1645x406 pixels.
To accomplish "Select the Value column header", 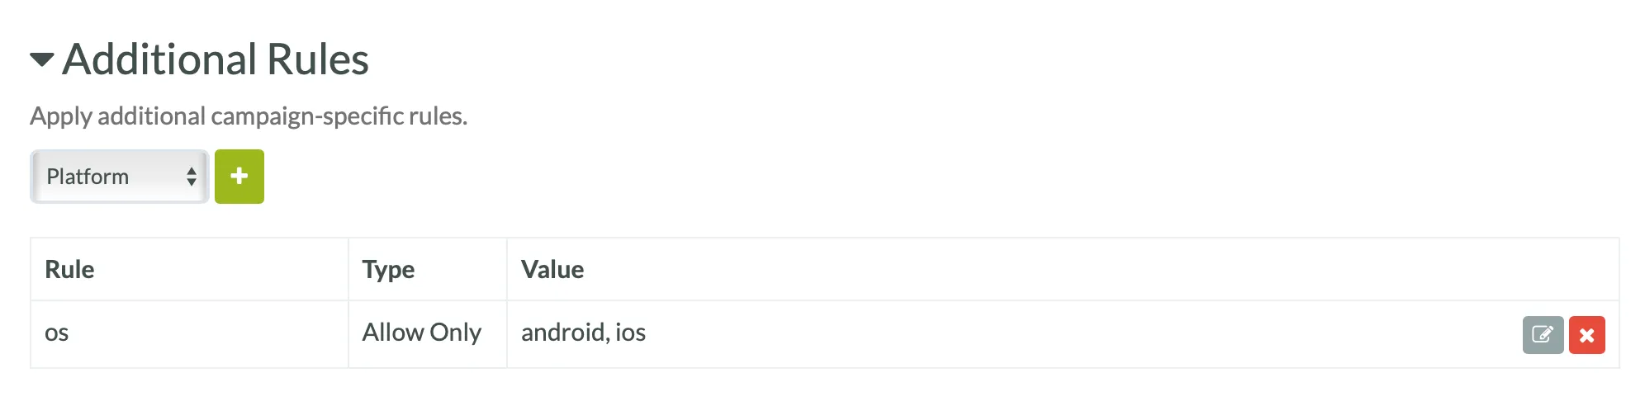I will point(552,270).
